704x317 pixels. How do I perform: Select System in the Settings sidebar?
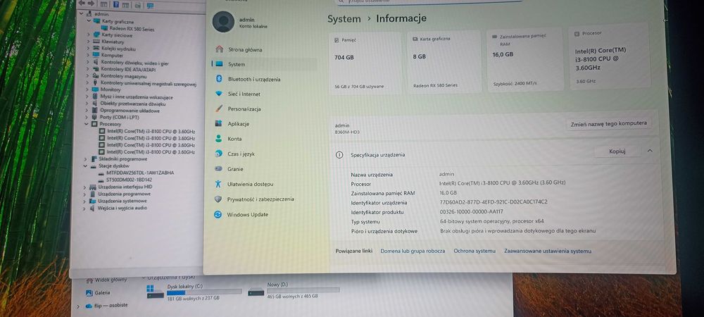[x=264, y=64]
